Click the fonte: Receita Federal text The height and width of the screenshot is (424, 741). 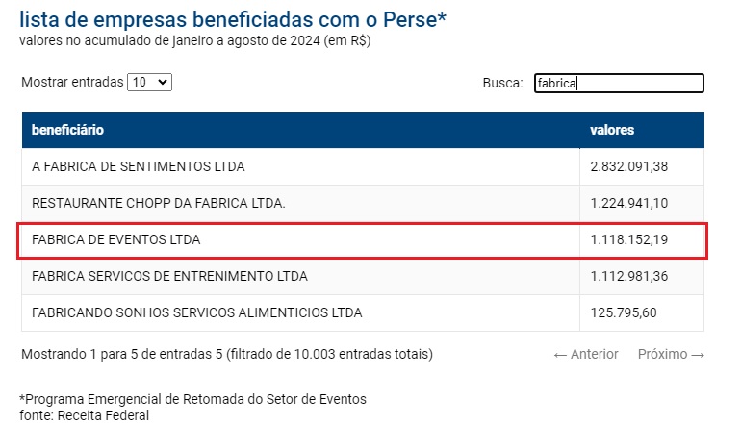pos(85,415)
